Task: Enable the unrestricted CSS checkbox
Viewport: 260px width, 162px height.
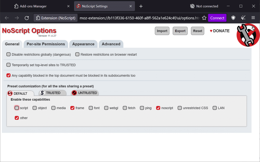Action: [x=180, y=108]
